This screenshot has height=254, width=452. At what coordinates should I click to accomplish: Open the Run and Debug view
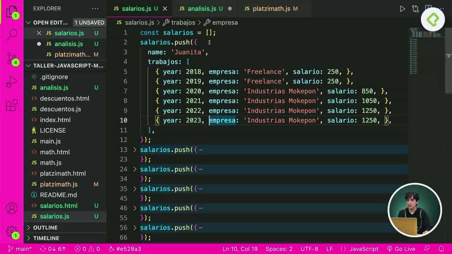click(x=12, y=80)
